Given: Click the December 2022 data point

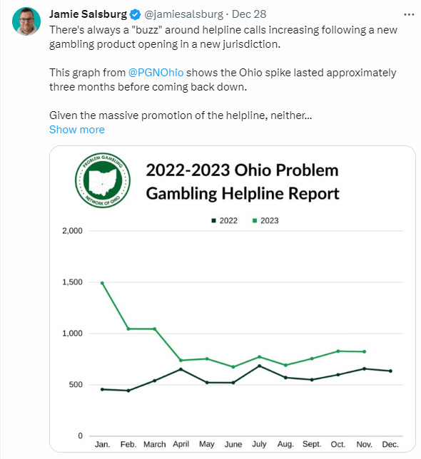Looking at the screenshot, I should [390, 371].
